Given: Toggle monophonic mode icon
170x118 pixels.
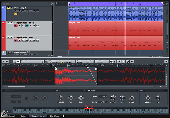Looking at the screenshot, I should (128, 62).
